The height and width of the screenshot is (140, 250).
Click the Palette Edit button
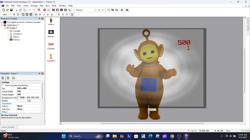[29, 101]
